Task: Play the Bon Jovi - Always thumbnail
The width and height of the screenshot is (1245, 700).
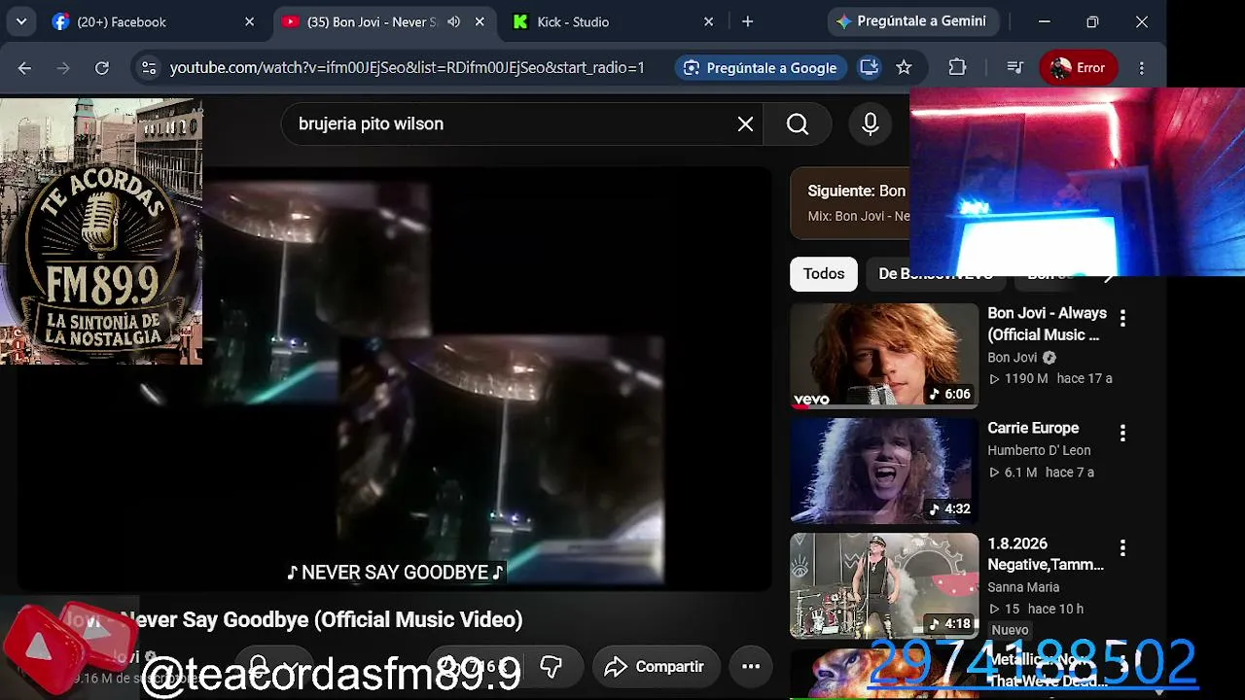Action: [x=884, y=356]
